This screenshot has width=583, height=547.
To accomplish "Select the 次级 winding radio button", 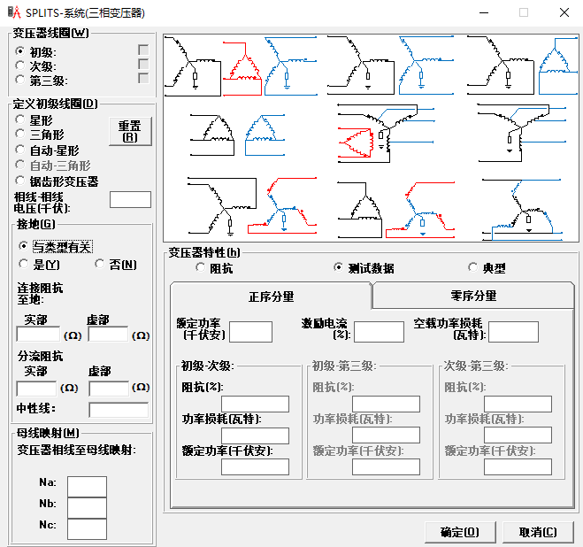I will [x=20, y=65].
